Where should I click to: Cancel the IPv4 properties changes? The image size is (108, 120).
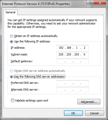pos(94,113)
